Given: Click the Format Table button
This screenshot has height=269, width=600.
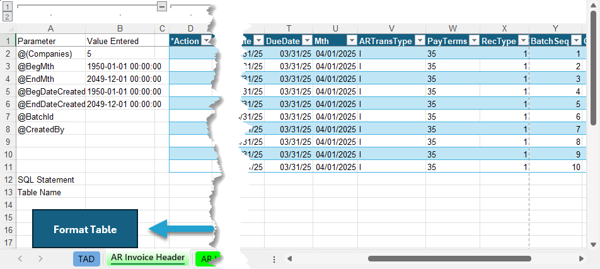Looking at the screenshot, I should (x=85, y=229).
